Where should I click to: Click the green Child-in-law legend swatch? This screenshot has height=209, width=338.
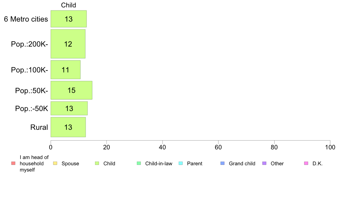[x=139, y=163]
